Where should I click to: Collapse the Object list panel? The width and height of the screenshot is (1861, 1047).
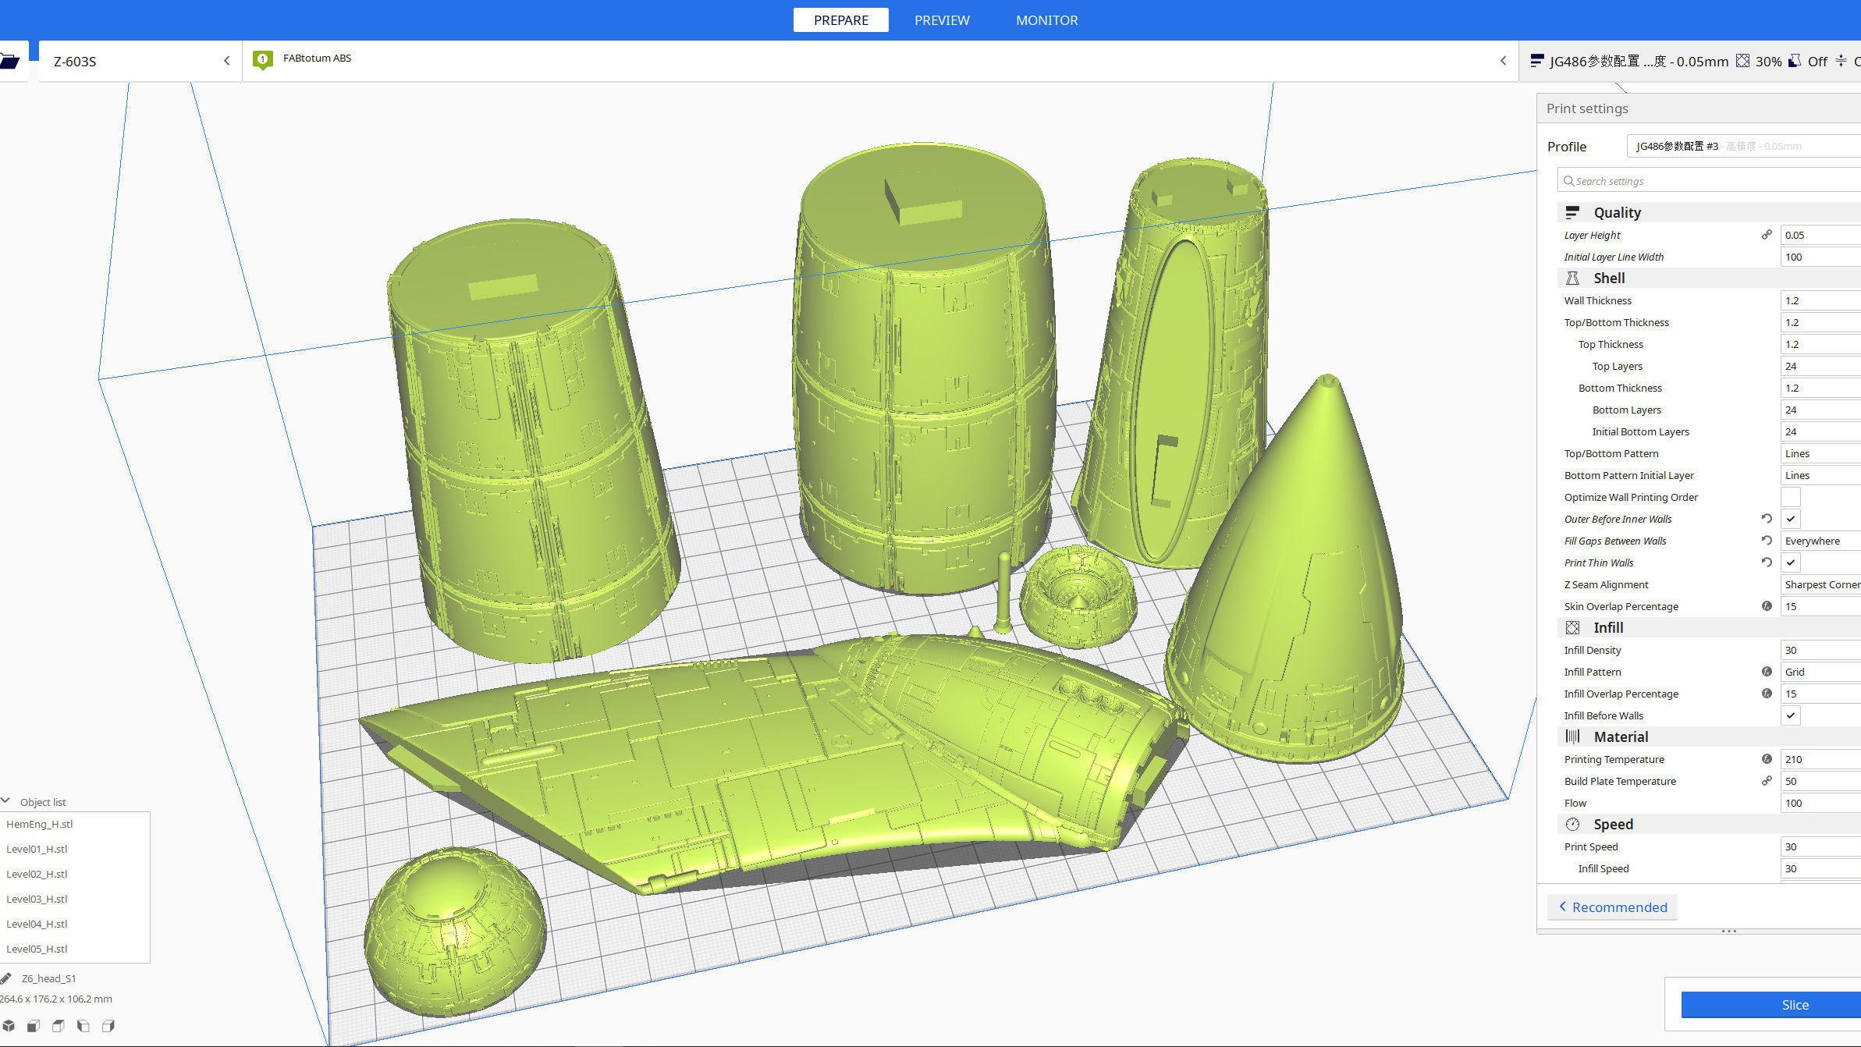pyautogui.click(x=6, y=801)
